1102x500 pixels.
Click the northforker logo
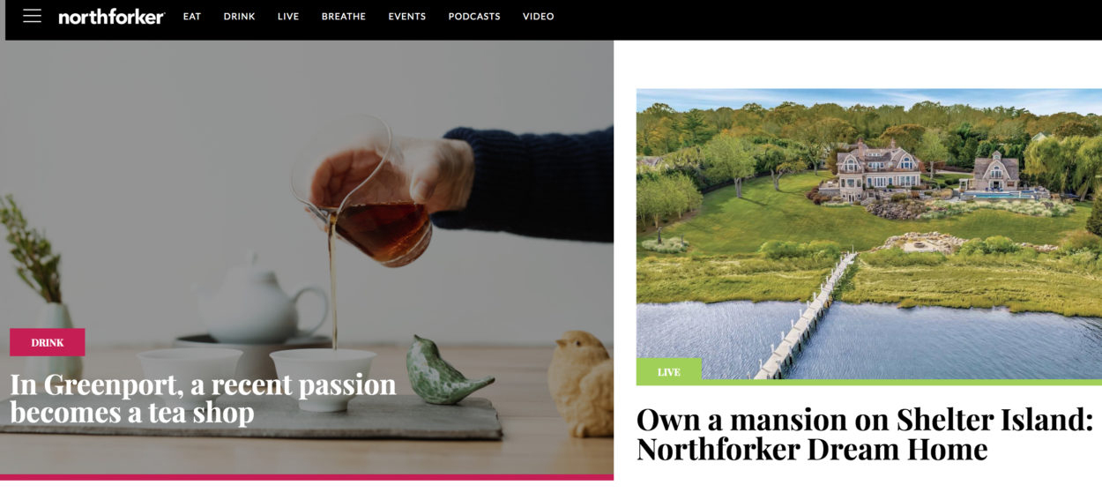click(x=111, y=17)
